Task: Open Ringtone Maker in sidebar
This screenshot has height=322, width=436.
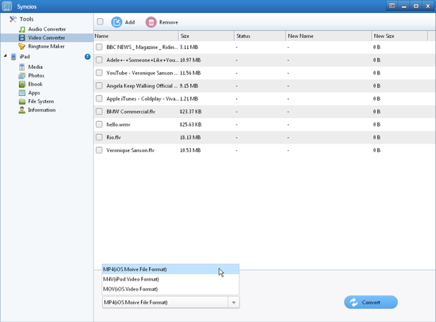Action: 47,47
